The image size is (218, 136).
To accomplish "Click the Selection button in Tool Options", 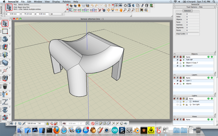I will pos(187,11).
